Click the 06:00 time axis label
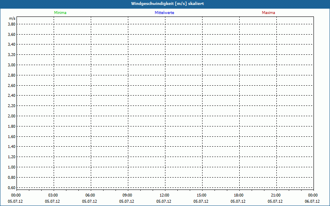The image size is (330, 206). point(90,195)
